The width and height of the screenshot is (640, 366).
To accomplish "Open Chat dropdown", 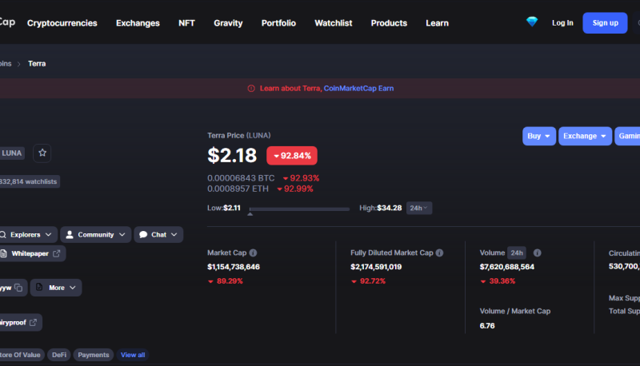I will [158, 235].
